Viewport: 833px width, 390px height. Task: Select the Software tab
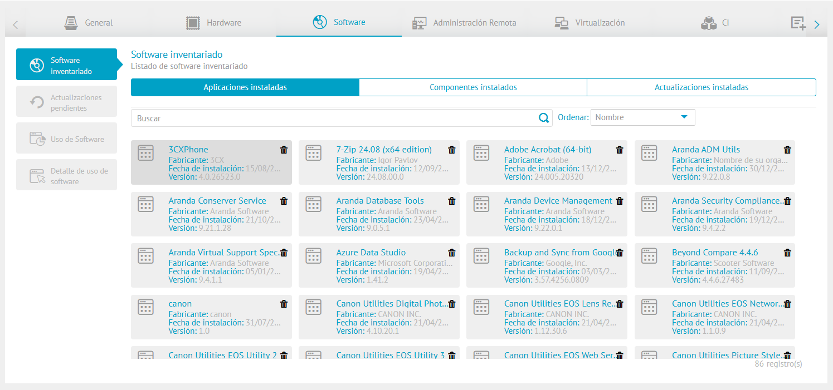coord(339,22)
